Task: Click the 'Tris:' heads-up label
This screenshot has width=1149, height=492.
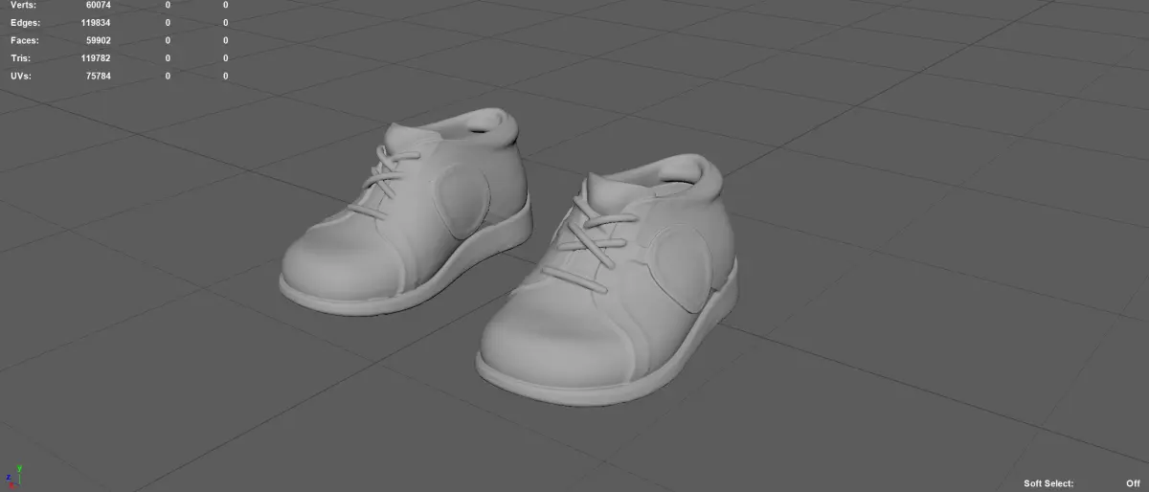Action: click(x=22, y=58)
